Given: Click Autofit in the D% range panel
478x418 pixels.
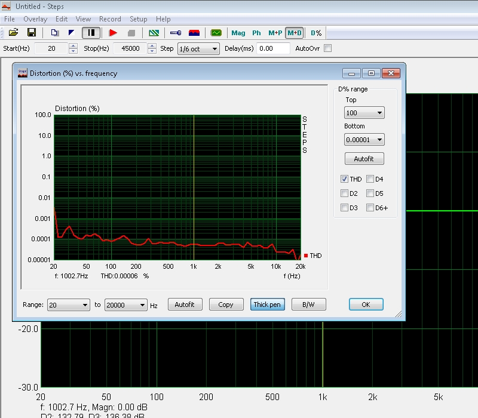Looking at the screenshot, I should click(364, 159).
